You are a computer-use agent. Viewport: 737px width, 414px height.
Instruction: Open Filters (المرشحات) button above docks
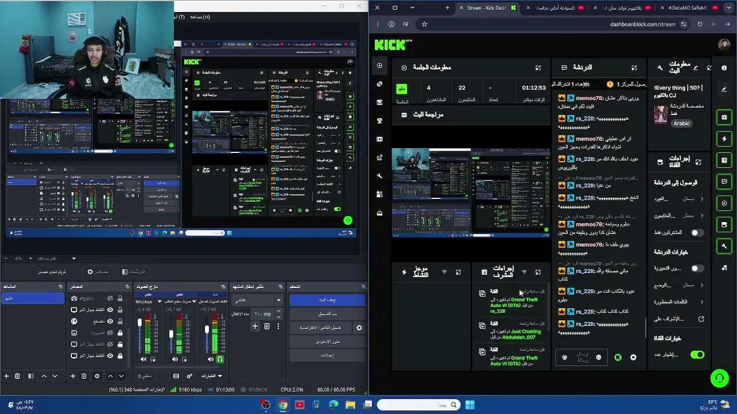pos(134,272)
